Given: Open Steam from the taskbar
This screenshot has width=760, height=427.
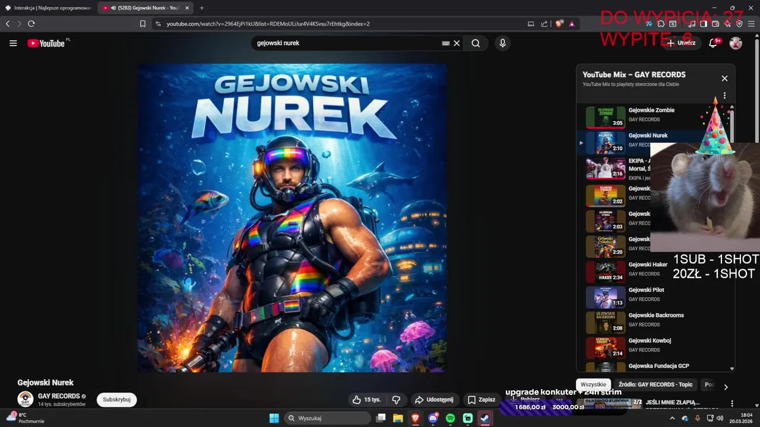Looking at the screenshot, I should (485, 418).
